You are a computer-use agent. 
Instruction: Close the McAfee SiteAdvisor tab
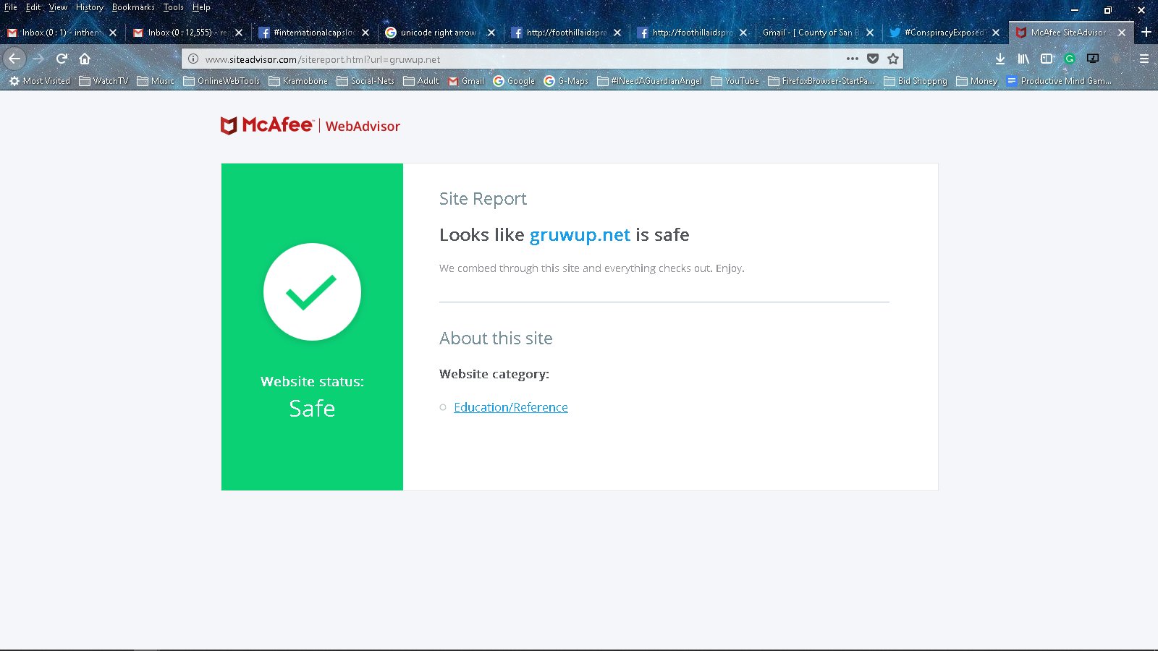coord(1122,33)
